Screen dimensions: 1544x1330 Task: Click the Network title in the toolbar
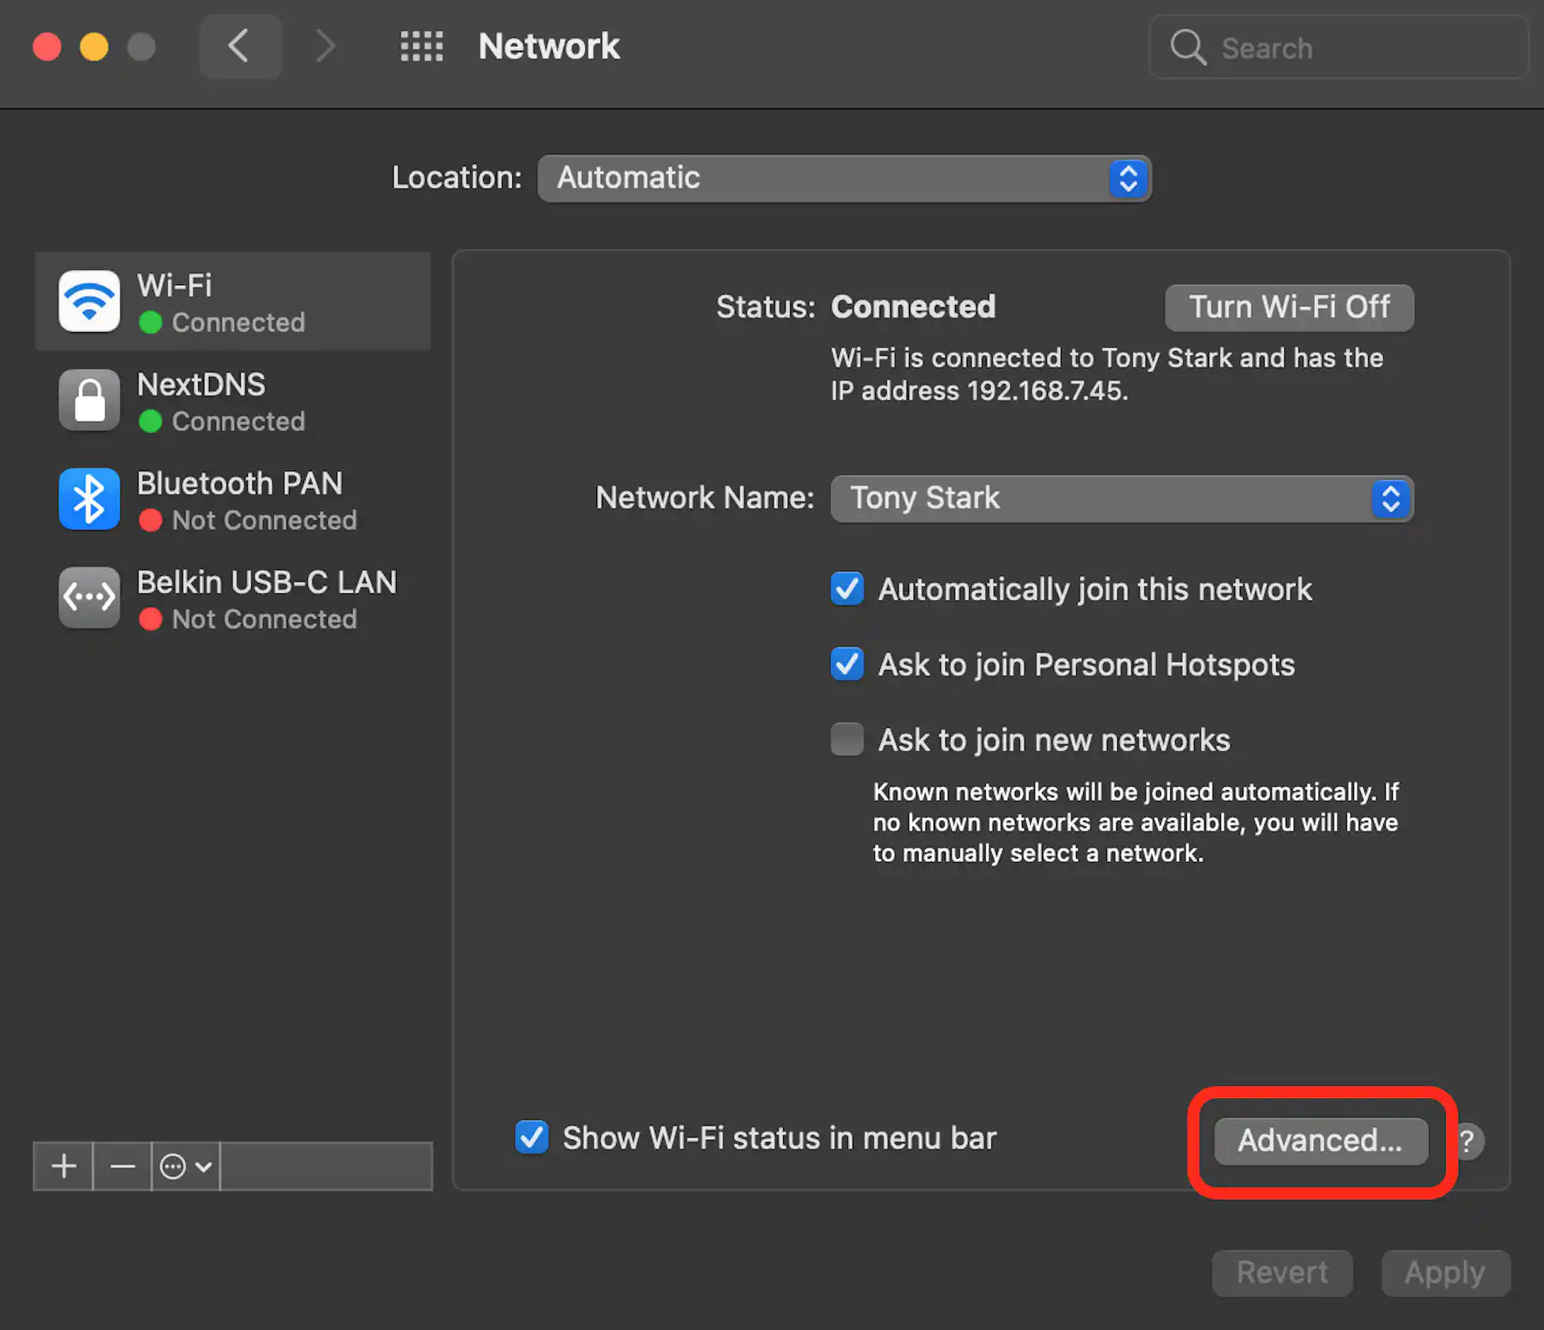549,46
